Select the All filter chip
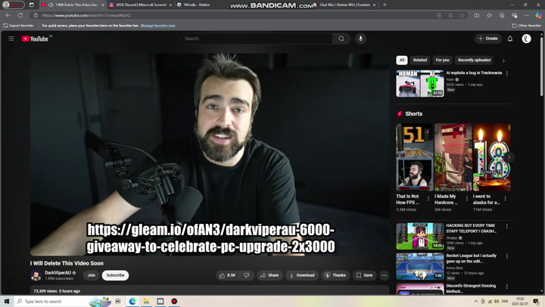Viewport: 545px width, 307px height. (x=402, y=60)
